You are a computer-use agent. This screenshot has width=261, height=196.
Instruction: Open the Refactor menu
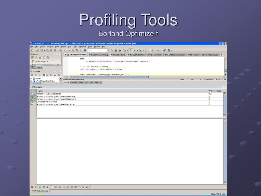point(50,47)
